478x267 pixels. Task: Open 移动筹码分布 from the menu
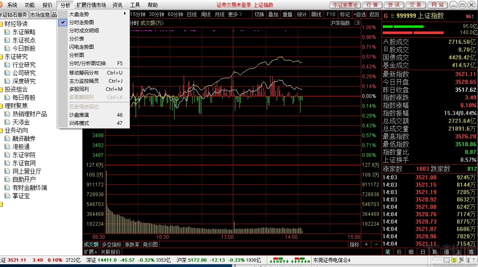(x=83, y=73)
